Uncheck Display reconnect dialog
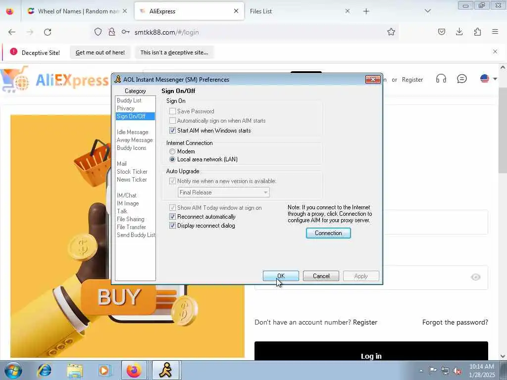Screen dimensions: 507x380 click(172, 226)
